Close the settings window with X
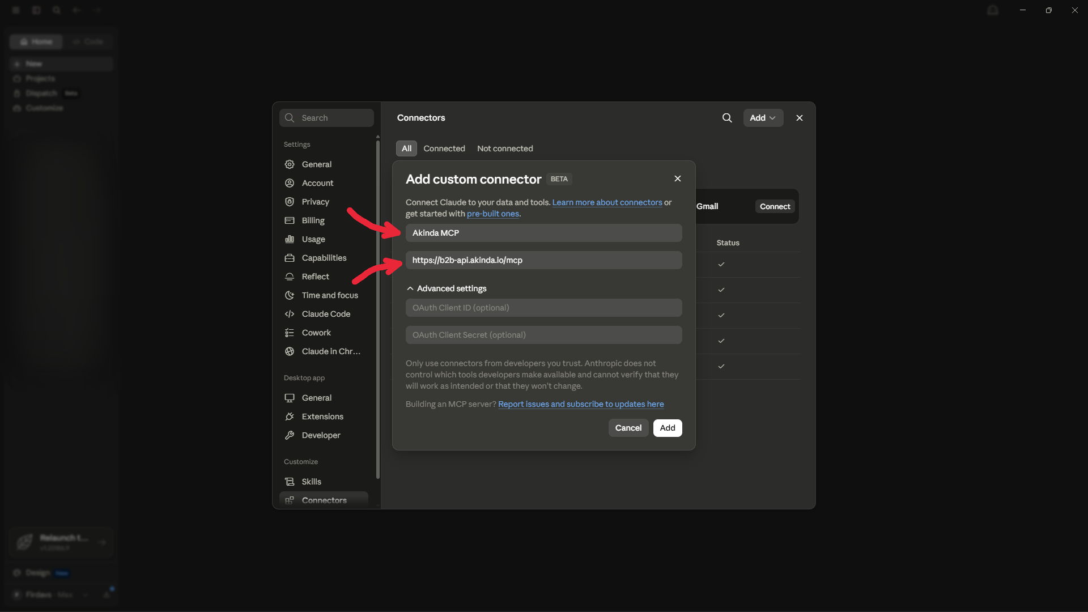The image size is (1088, 612). pyautogui.click(x=800, y=118)
